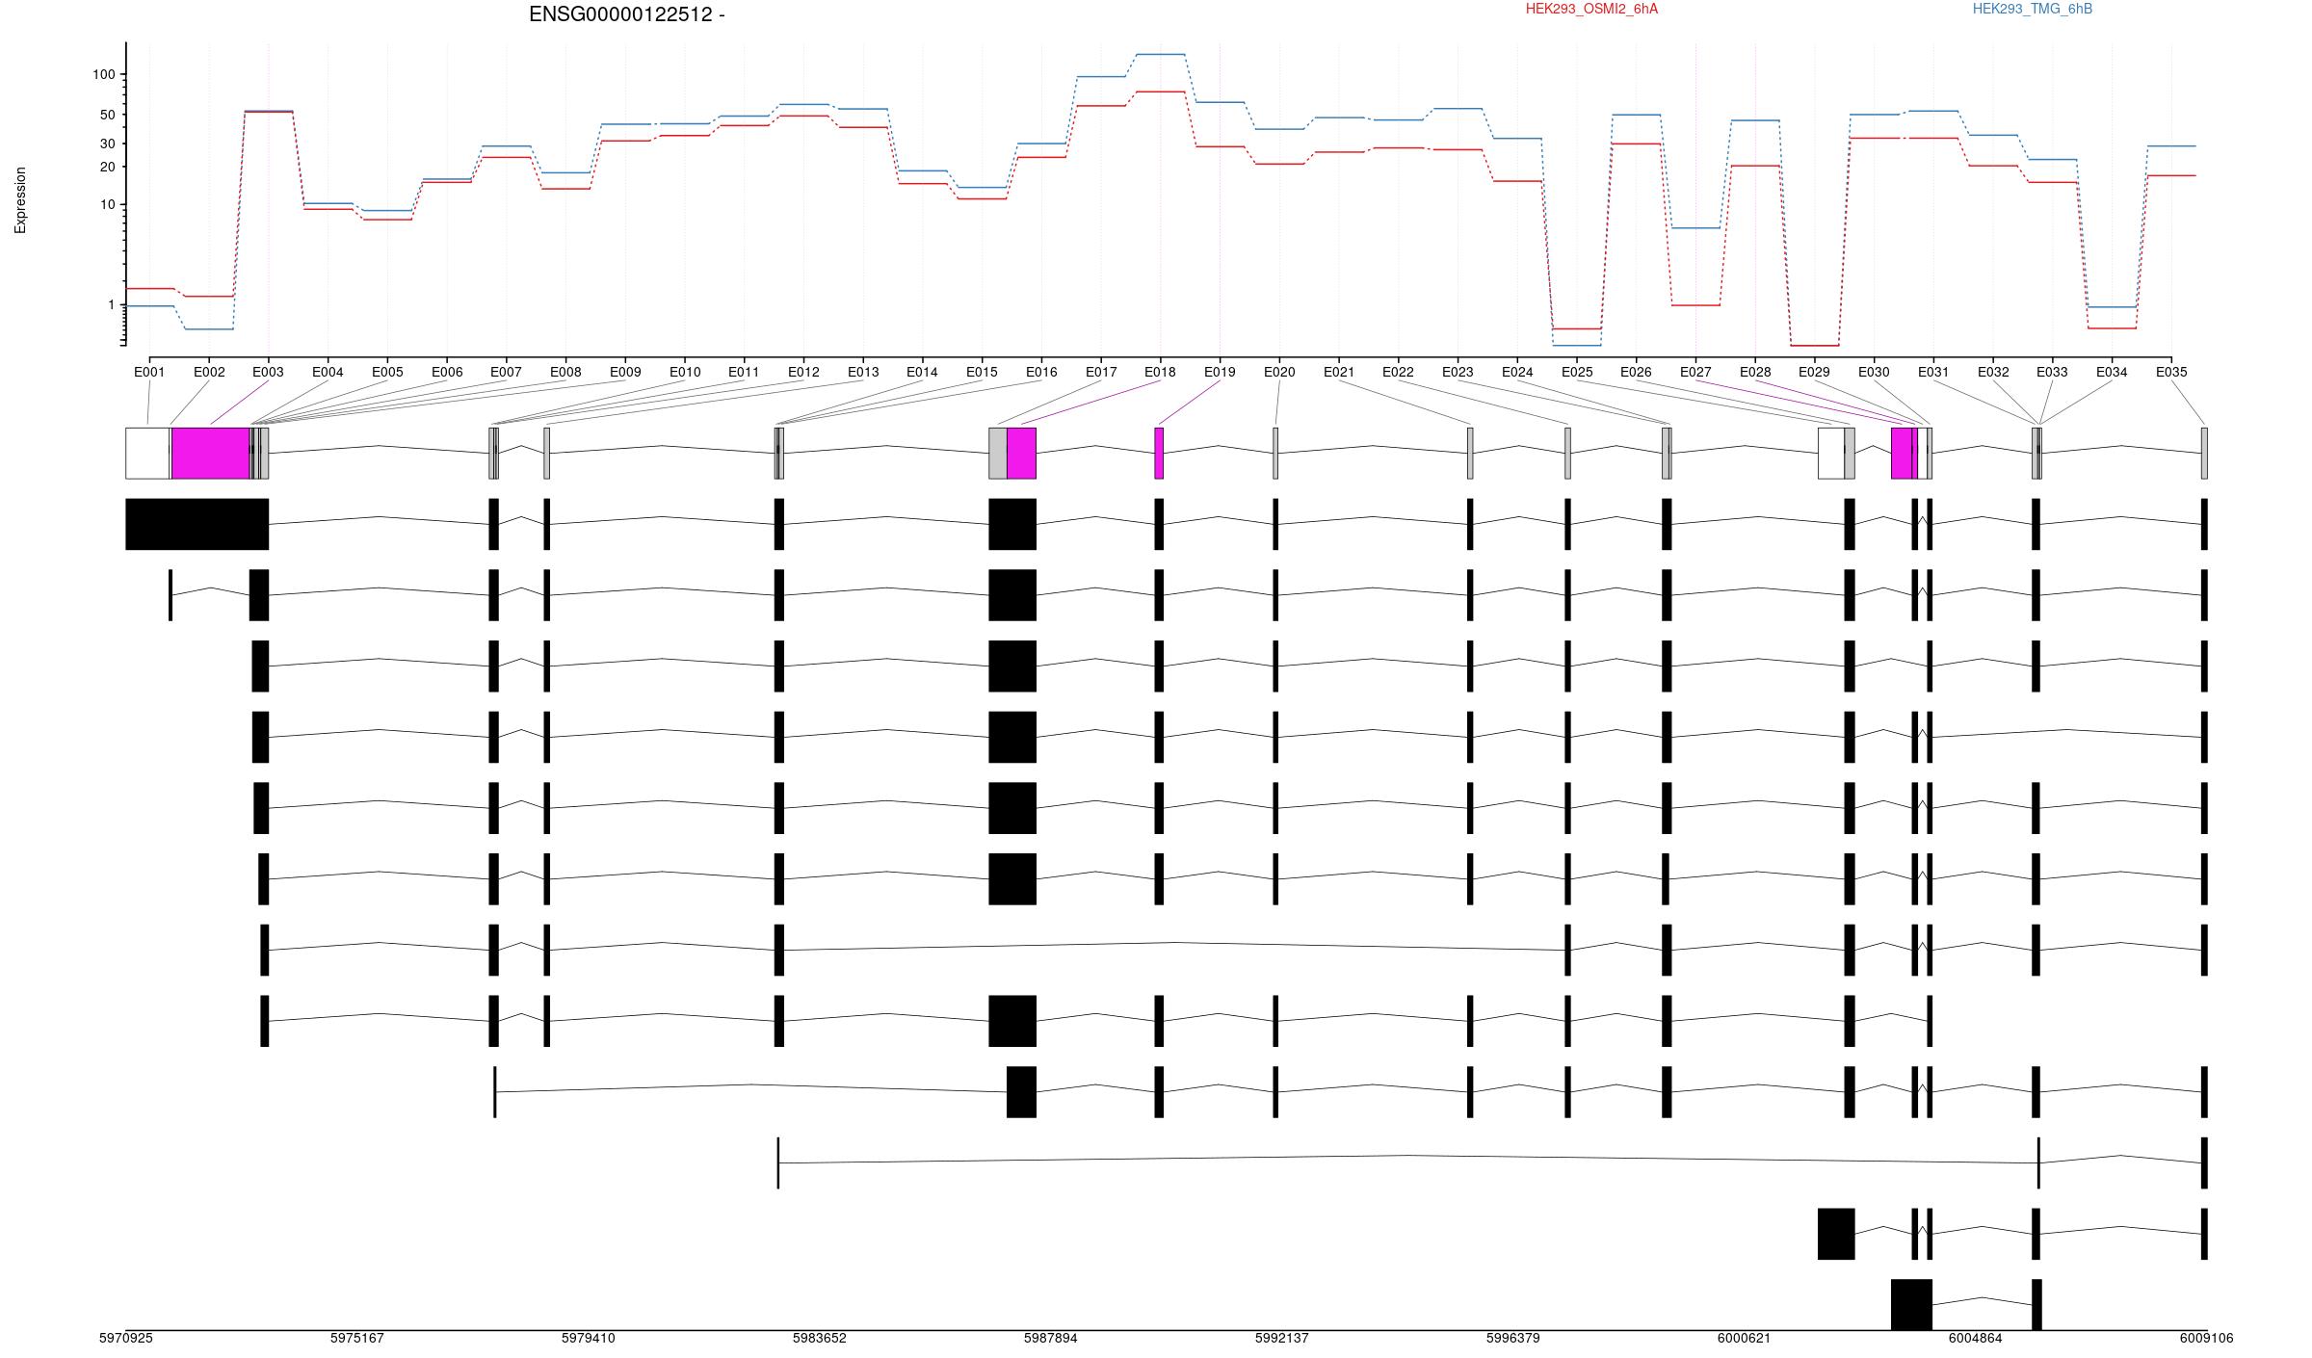This screenshot has height=1358, width=2312.
Task: Click exon label E003
Action: point(269,372)
